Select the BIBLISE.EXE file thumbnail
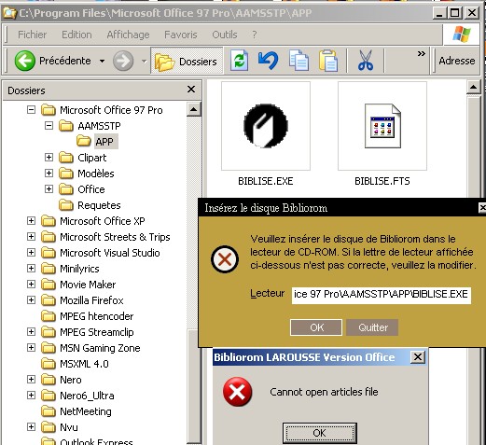 (x=266, y=126)
